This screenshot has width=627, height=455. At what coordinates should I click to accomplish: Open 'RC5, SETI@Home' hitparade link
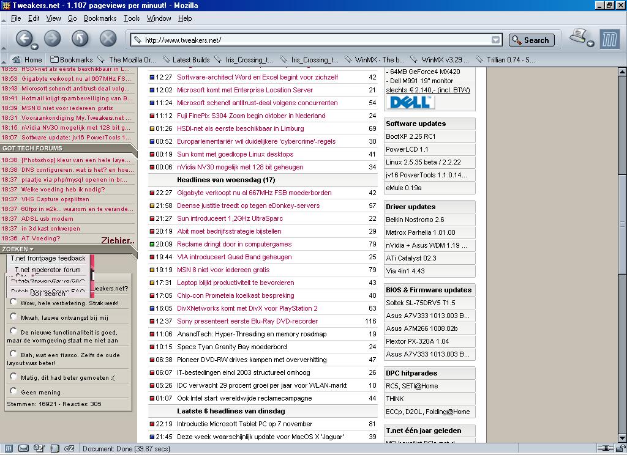412,386
